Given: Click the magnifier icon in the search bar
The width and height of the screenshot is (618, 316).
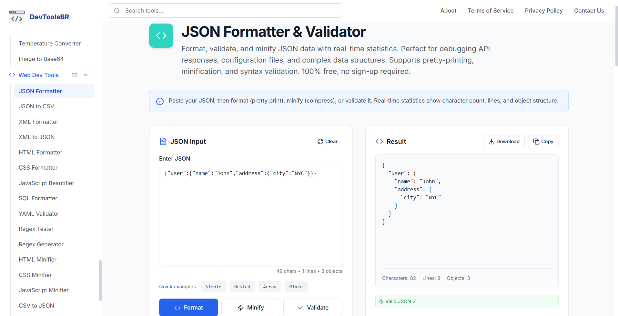Looking at the screenshot, I should click(117, 10).
